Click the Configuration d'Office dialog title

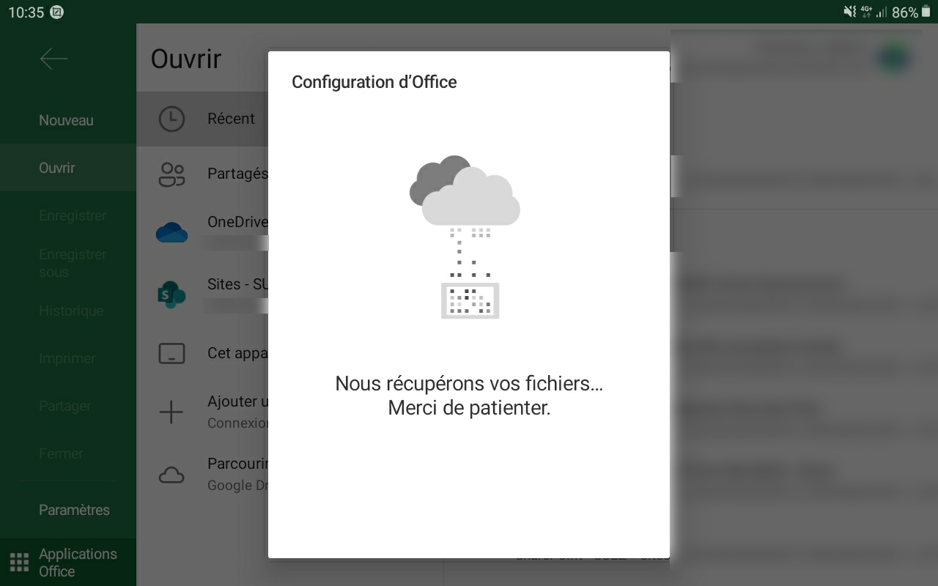click(374, 82)
